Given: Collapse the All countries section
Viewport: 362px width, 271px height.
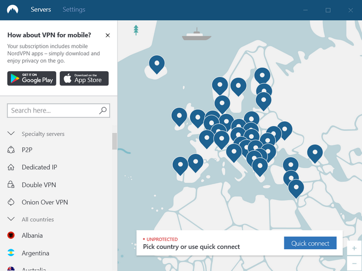Looking at the screenshot, I should pos(11,219).
